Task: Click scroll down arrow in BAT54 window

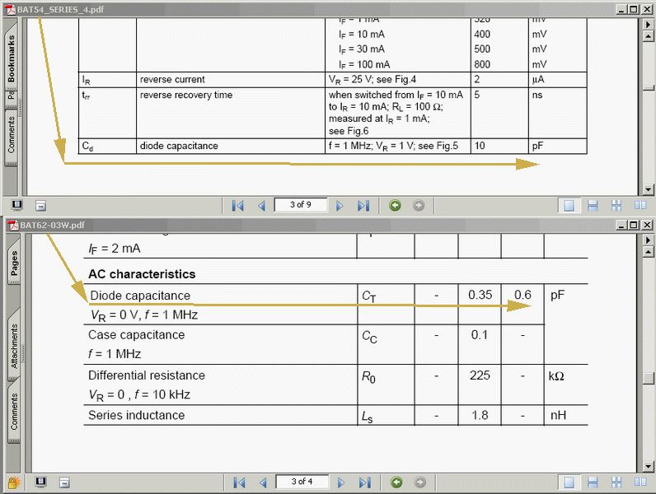Action: (x=648, y=189)
